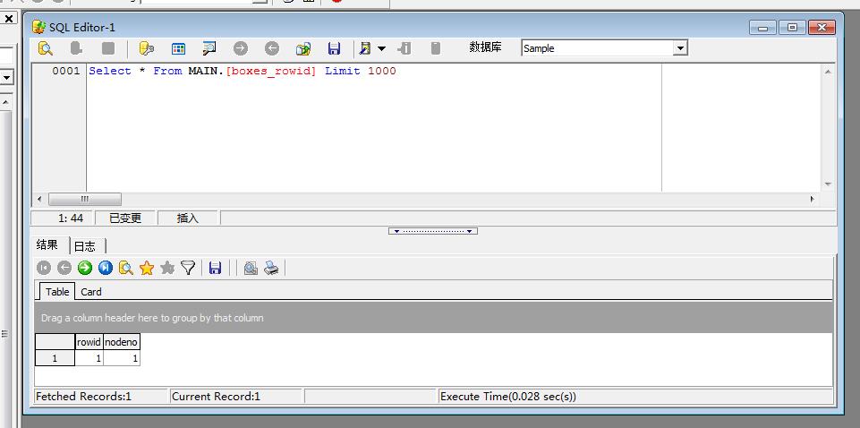Viewport: 860px width, 428px height.
Task: Switch to the Card view tab
Action: point(91,292)
